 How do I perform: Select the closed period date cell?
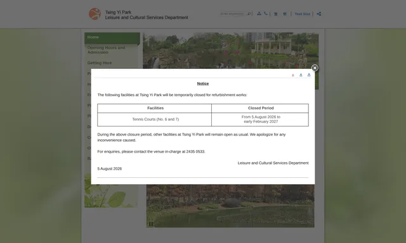tap(260, 120)
